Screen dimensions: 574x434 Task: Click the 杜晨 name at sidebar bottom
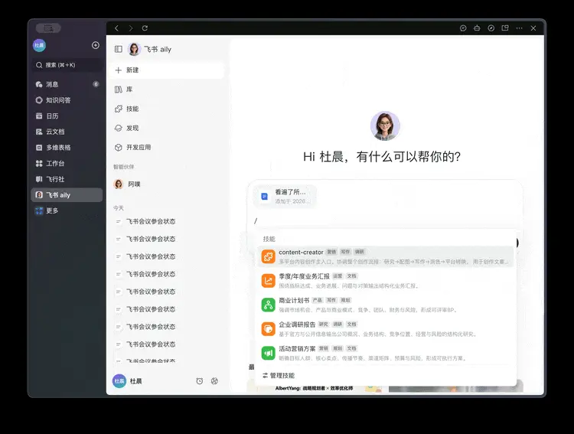[x=135, y=381]
